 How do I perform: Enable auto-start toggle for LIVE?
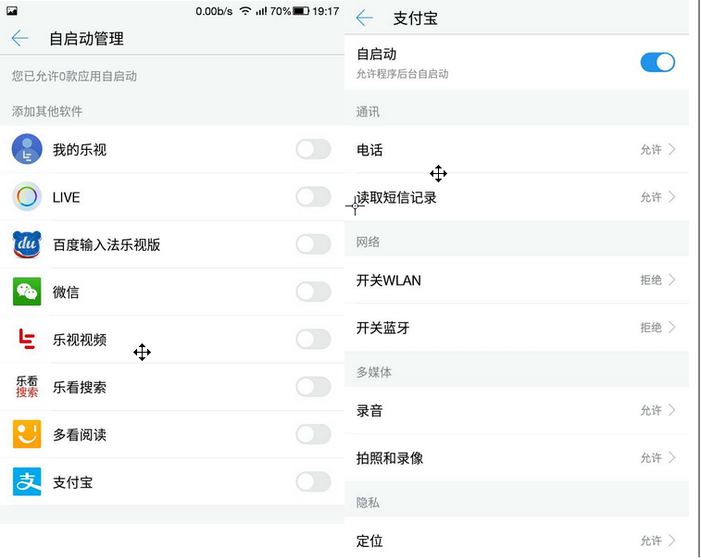click(313, 196)
